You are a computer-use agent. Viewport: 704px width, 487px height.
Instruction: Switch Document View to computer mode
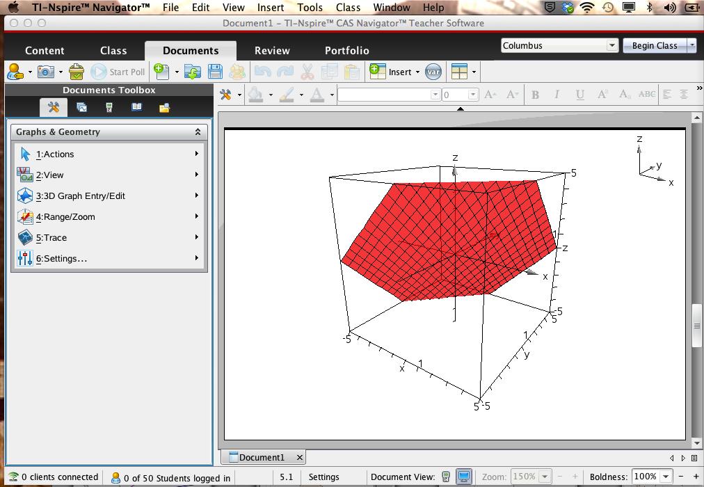tap(463, 477)
